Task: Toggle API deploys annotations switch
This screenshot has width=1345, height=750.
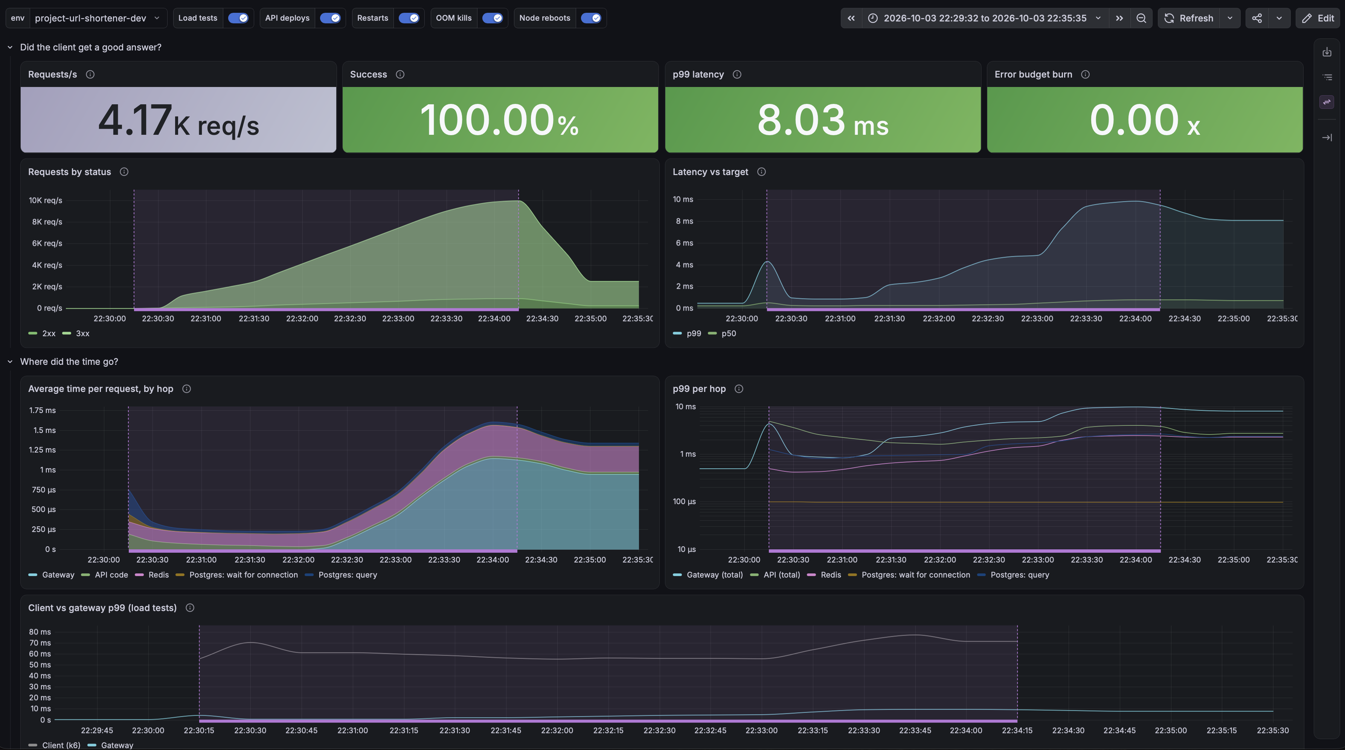Action: [330, 18]
